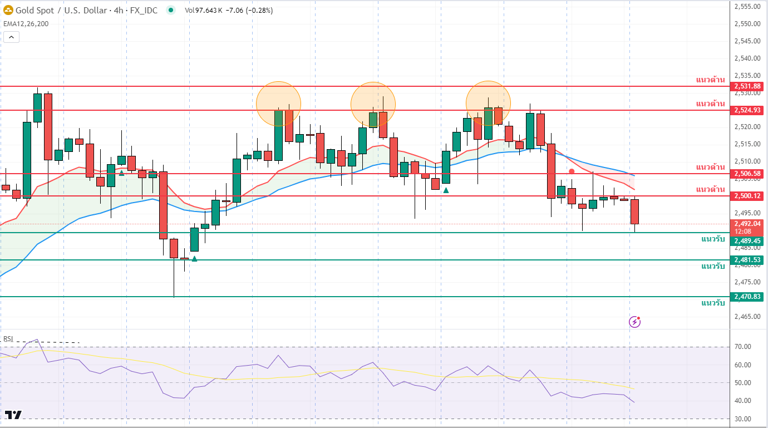Click the FX_IDC data source label
Image resolution: width=768 pixels, height=428 pixels.
pyautogui.click(x=145, y=10)
